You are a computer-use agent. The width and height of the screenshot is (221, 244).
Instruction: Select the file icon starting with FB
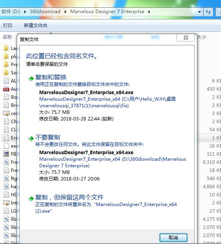tap(6, 154)
